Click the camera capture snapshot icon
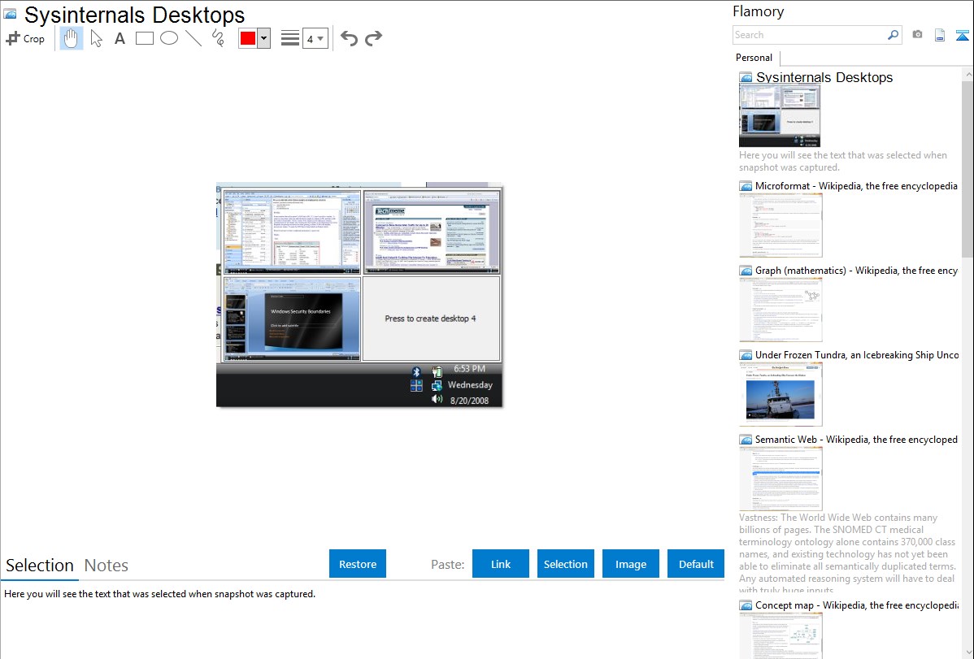Screen dimensions: 974x659 pos(917,35)
